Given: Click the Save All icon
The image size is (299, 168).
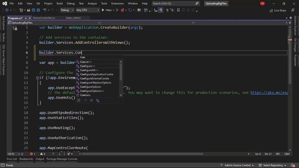Looking at the screenshot, I should click(38, 10).
